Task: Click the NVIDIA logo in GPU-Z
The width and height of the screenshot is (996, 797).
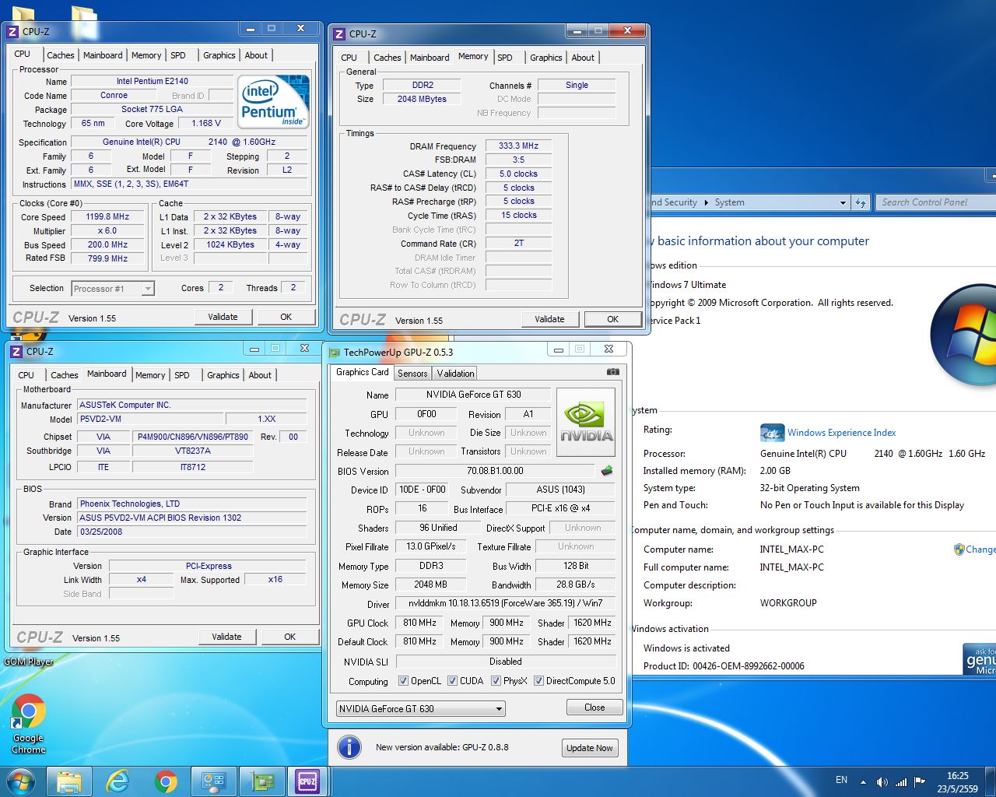Action: pyautogui.click(x=586, y=423)
